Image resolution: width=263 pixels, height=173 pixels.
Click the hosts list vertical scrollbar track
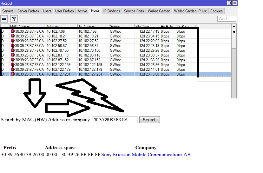[x=234, y=74]
